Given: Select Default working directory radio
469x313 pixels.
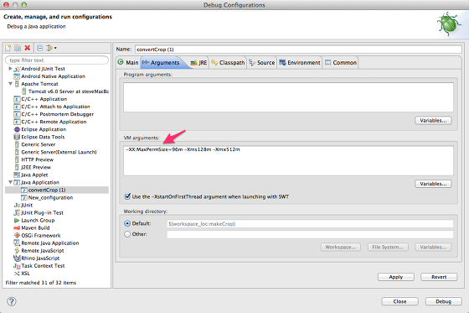Looking at the screenshot, I should click(x=127, y=223).
